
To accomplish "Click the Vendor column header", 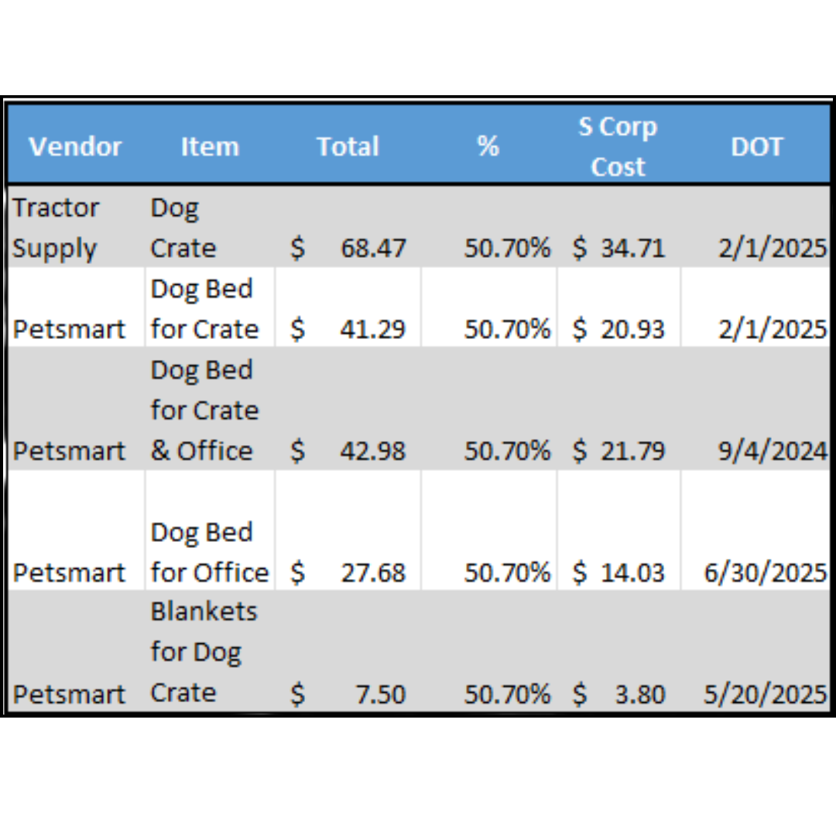I will pyautogui.click(x=75, y=147).
